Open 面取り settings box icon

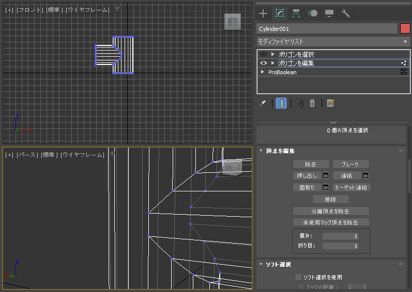[326, 187]
